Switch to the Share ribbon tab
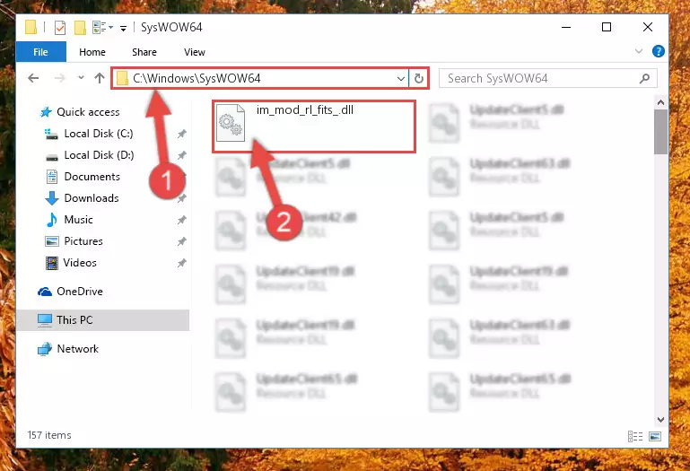The image size is (690, 471). pos(144,52)
